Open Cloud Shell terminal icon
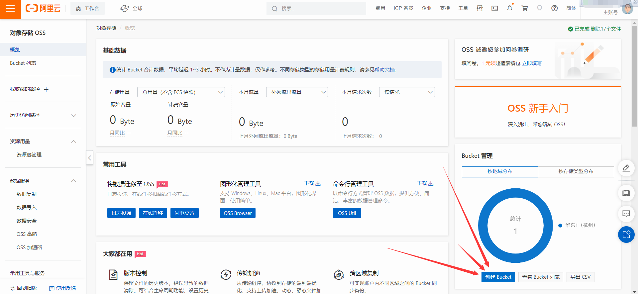 click(x=495, y=8)
